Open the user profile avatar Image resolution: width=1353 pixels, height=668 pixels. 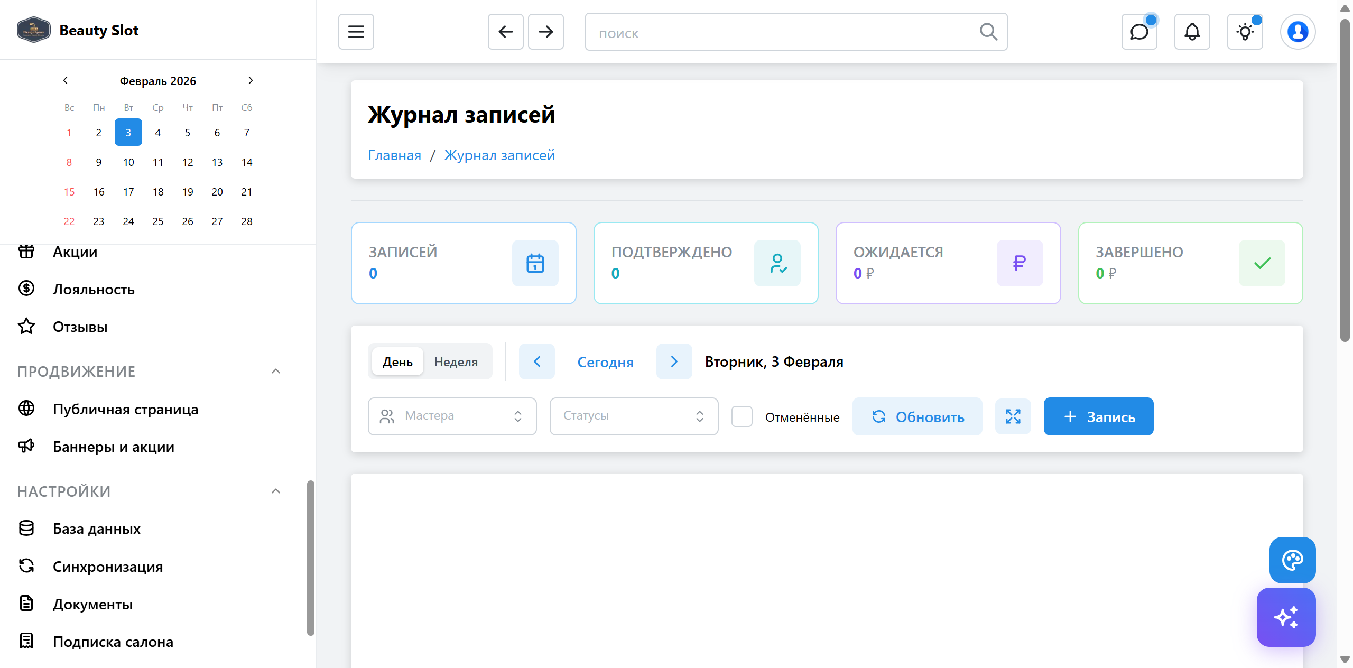click(x=1298, y=32)
